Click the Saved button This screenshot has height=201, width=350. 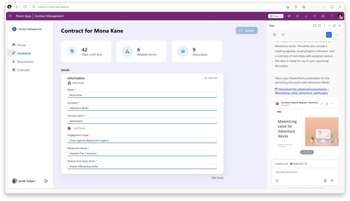click(x=246, y=30)
